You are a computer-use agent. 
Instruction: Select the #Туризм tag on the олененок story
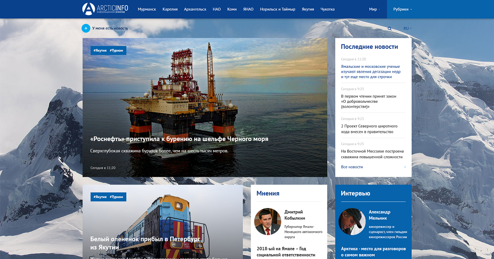pyautogui.click(x=117, y=197)
